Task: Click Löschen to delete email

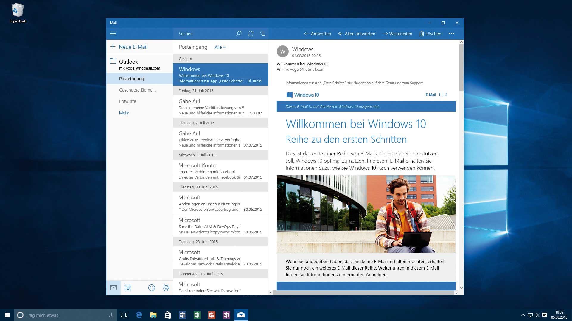Action: [430, 34]
